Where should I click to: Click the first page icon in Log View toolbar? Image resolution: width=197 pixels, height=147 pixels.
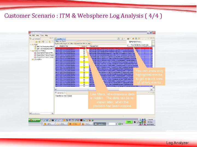(x=118, y=39)
